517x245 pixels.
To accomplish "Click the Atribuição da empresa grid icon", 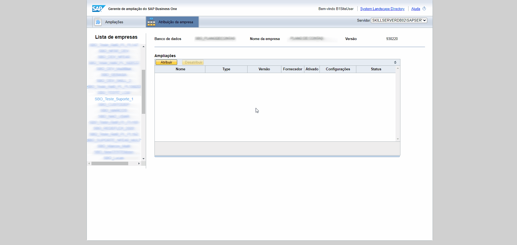I will 151,22.
